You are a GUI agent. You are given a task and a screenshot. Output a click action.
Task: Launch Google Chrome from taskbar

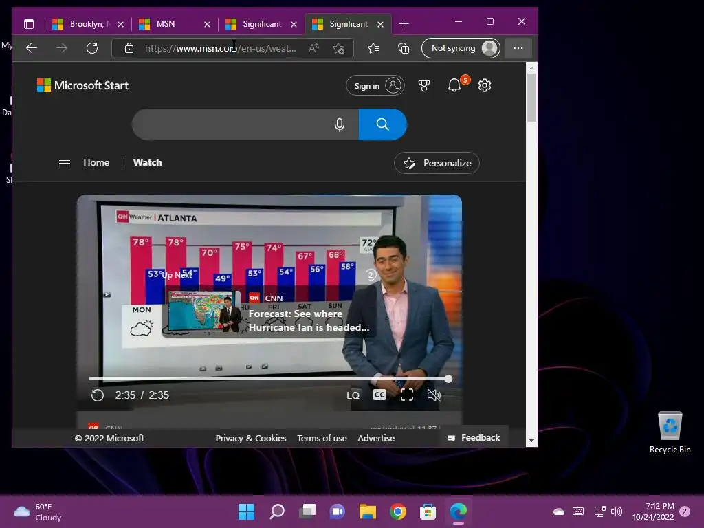tap(398, 511)
